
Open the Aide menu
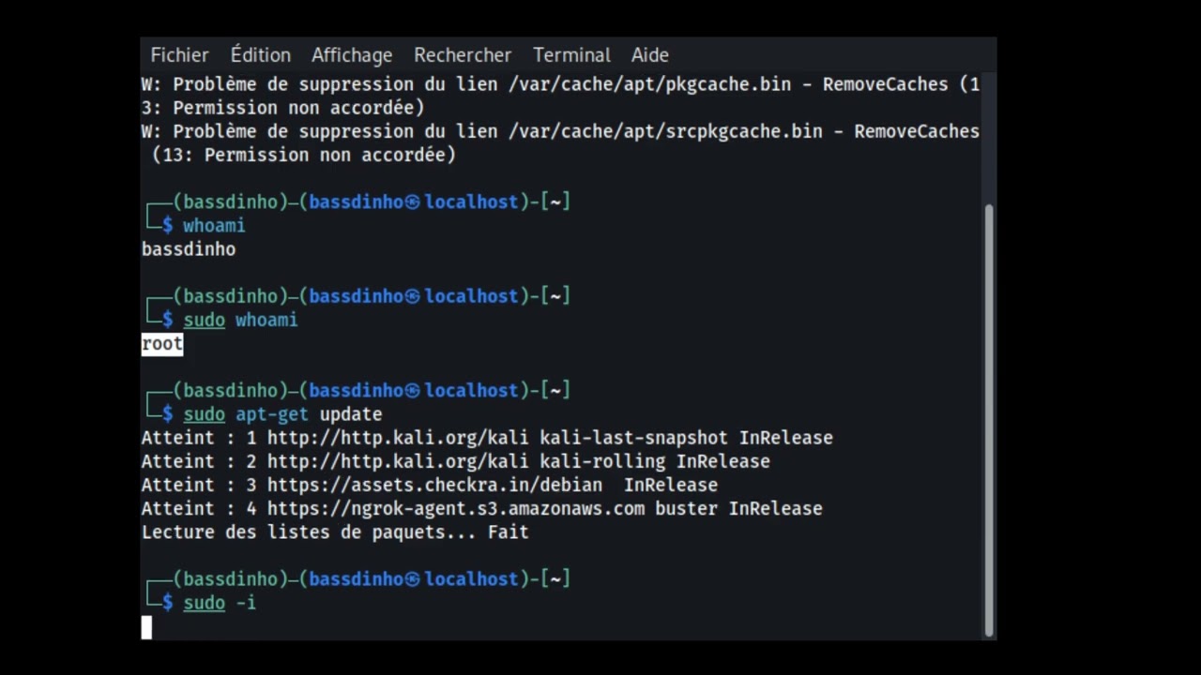(649, 55)
